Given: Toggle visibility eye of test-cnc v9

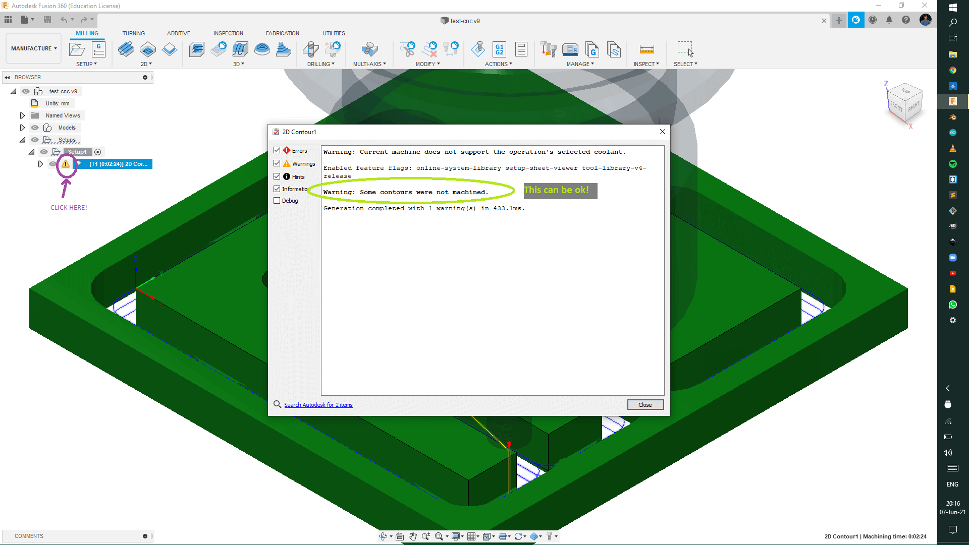Looking at the screenshot, I should [x=26, y=91].
